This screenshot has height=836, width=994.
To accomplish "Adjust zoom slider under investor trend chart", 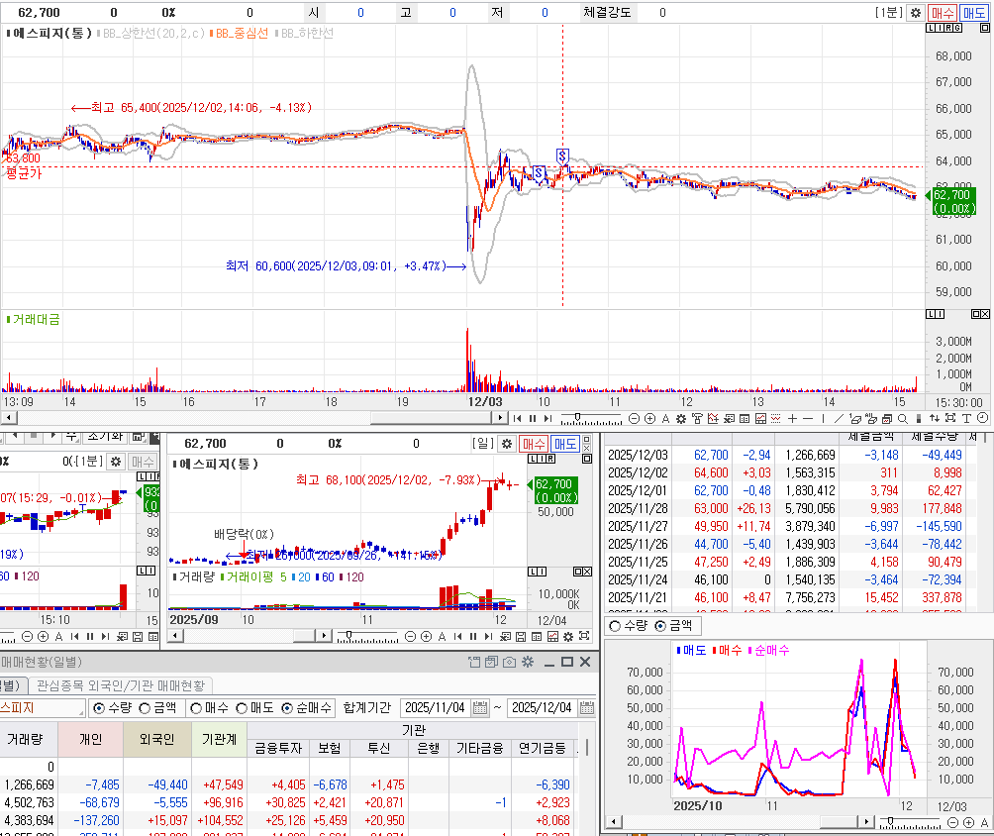I will coord(891,821).
